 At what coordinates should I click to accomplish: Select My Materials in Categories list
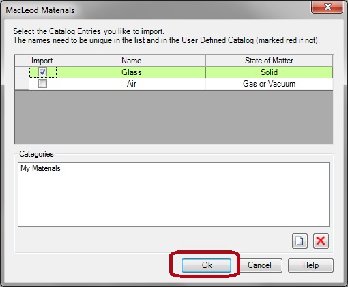pyautogui.click(x=40, y=168)
